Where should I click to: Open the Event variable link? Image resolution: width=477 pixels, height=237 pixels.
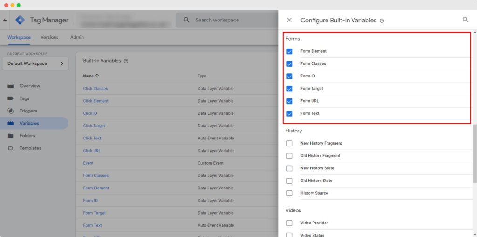coord(88,163)
